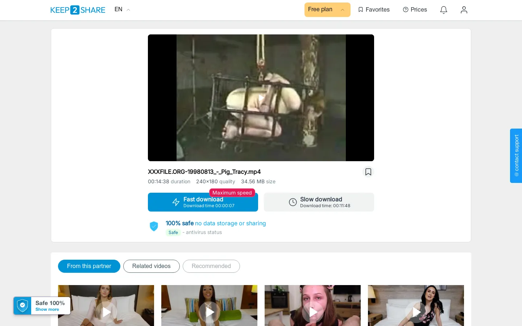Open the Free plan dropdown
Image resolution: width=522 pixels, height=326 pixels.
coord(327,10)
